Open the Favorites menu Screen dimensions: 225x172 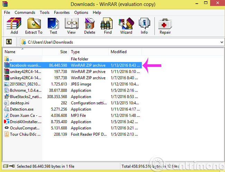coord(62,12)
